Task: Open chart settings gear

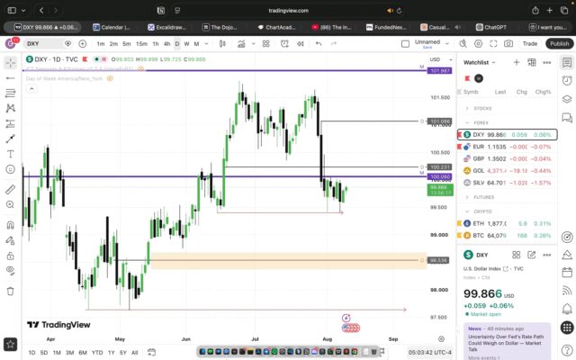Action: 478,44
